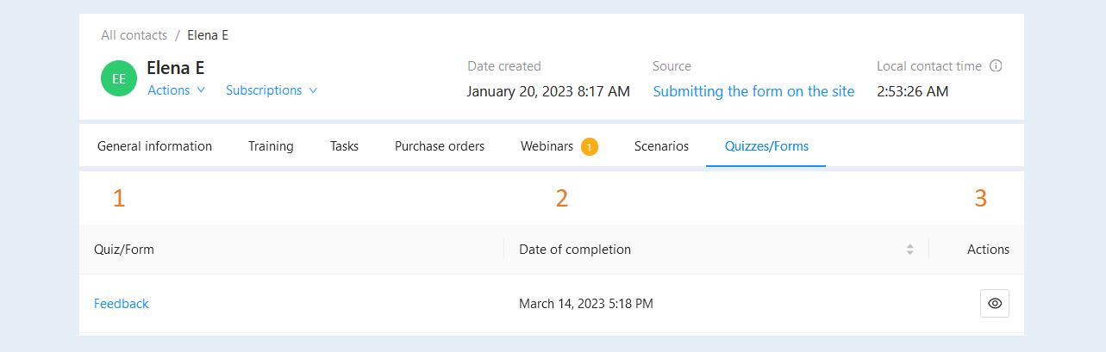Switch to the Scenarios tab
Image resolution: width=1106 pixels, height=352 pixels.
661,146
